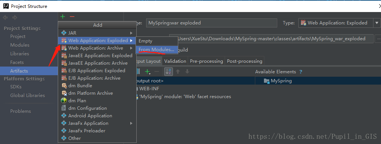381x144 pixels.
Task: Choose JavaFx Preloader entry
Action: (97, 130)
